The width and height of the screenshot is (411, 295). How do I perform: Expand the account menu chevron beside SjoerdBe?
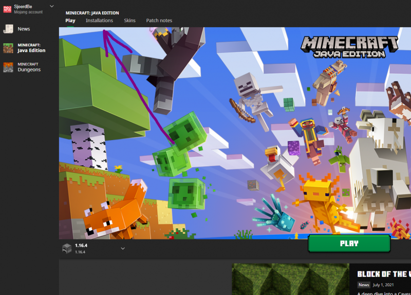(51, 6)
